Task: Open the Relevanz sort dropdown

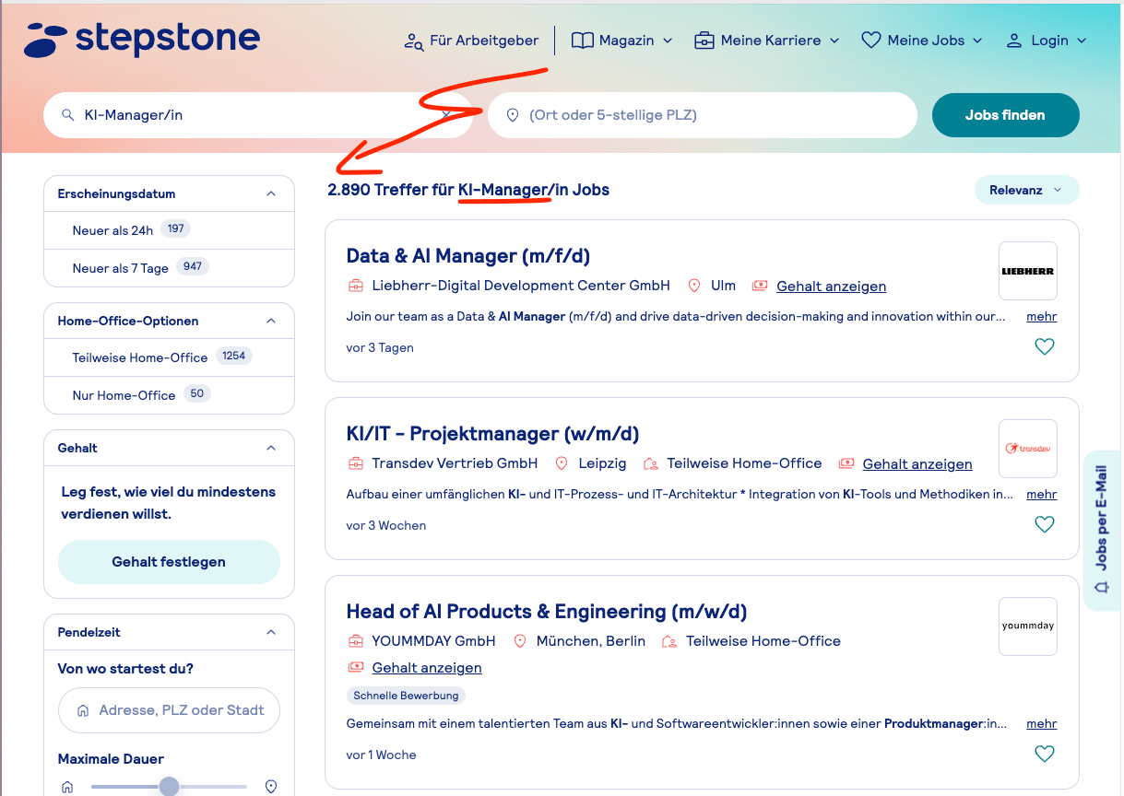Action: pyautogui.click(x=1026, y=190)
